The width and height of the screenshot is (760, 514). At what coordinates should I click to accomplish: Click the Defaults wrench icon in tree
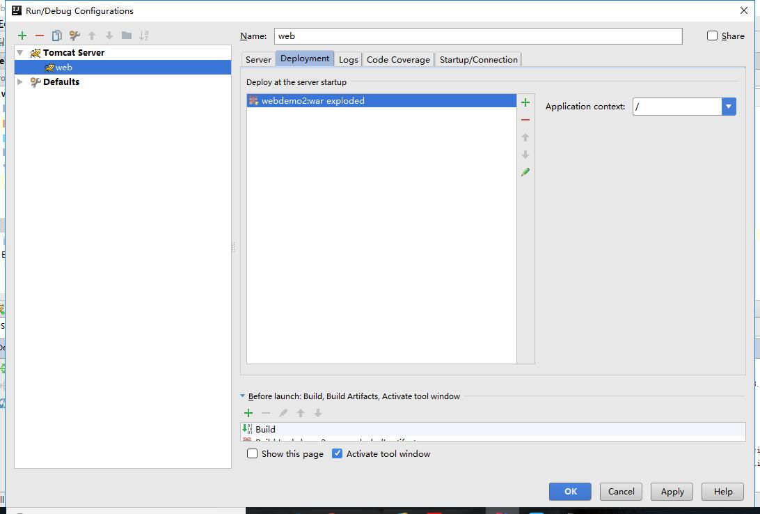click(35, 82)
